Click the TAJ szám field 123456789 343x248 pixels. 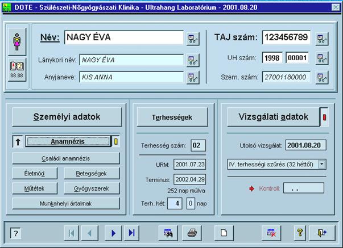[286, 37]
